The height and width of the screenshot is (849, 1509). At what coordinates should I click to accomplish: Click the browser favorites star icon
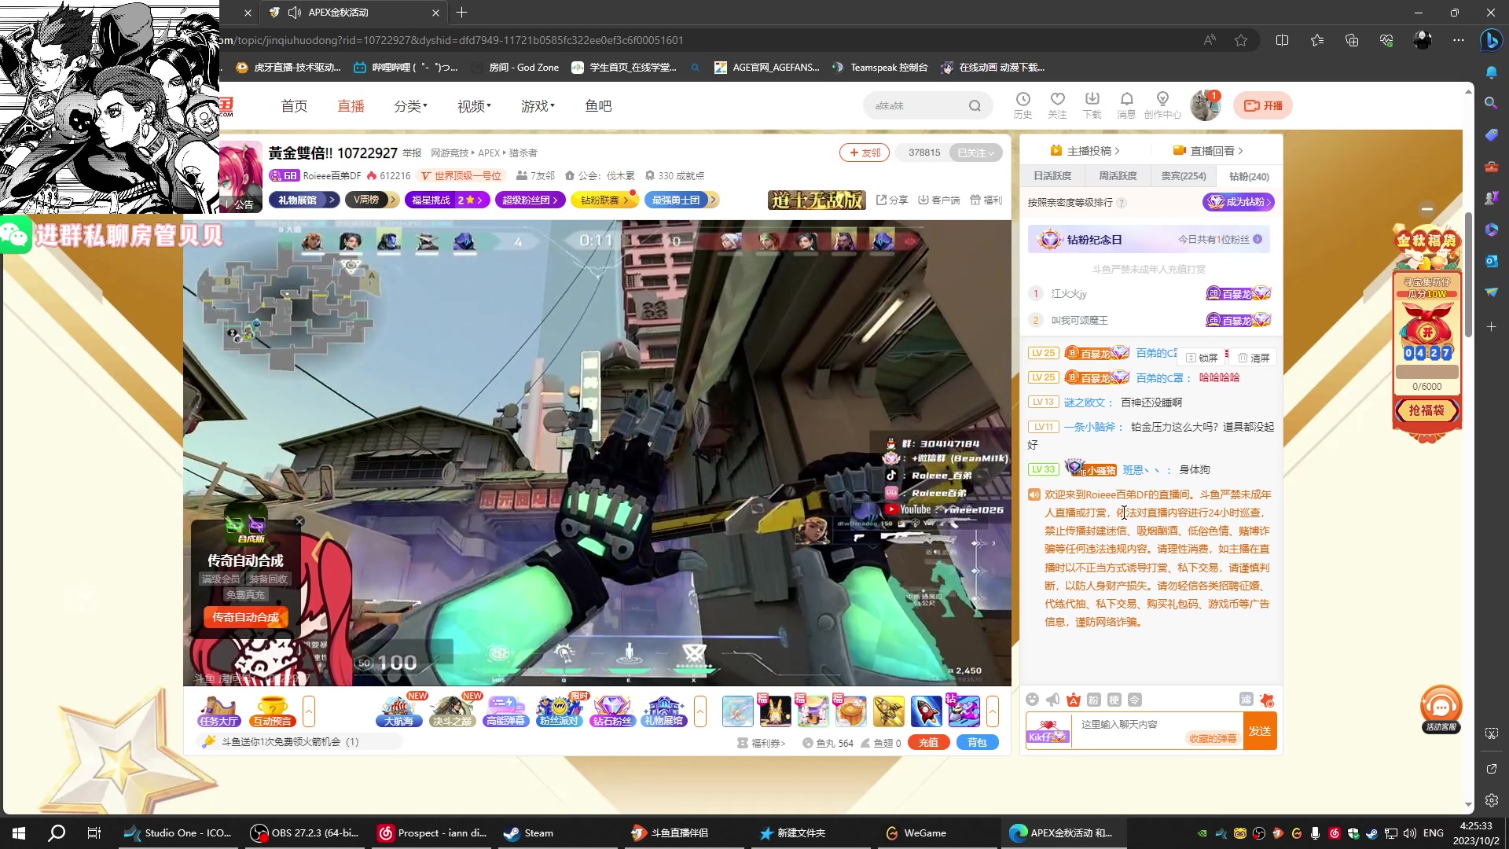click(x=1241, y=40)
